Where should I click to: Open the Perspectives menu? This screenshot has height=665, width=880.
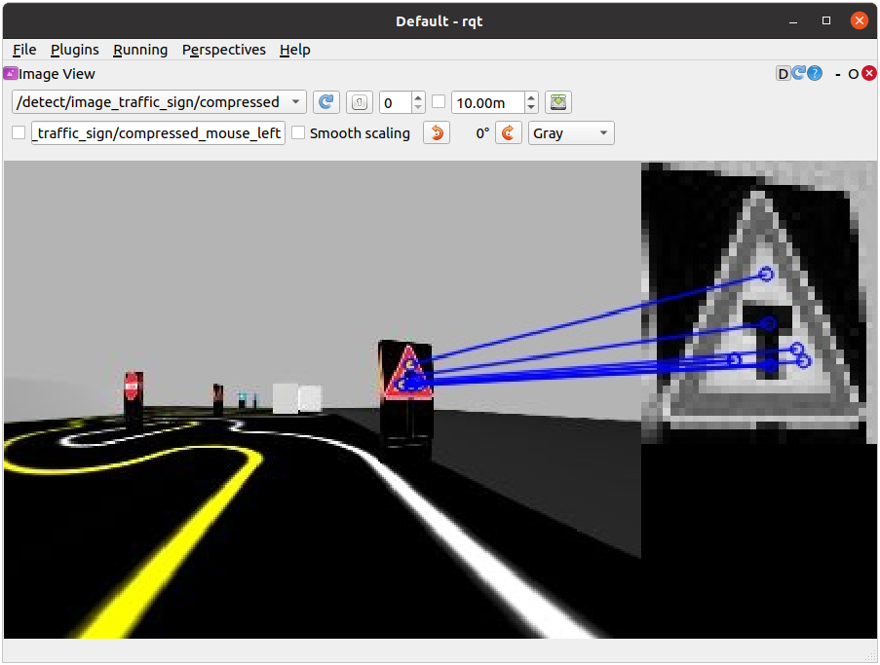223,50
